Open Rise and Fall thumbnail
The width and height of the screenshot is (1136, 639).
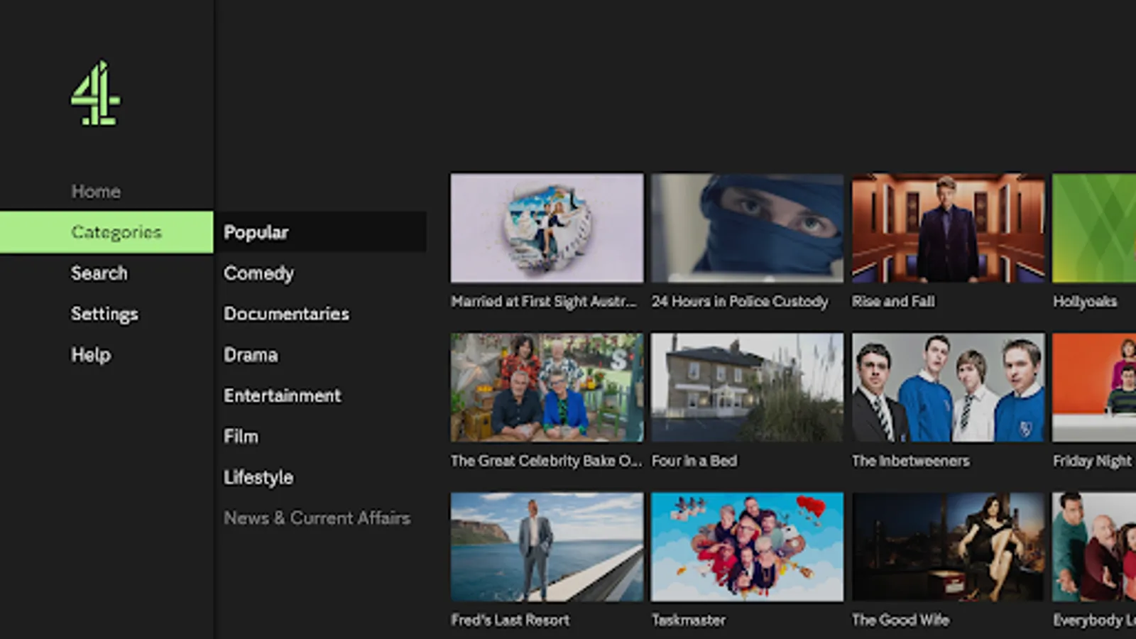tap(949, 228)
